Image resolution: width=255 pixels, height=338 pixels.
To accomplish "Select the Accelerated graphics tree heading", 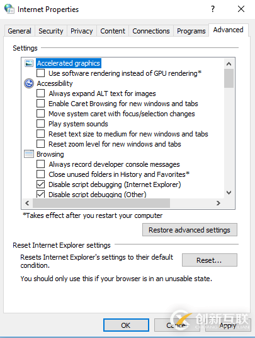I will click(x=69, y=63).
